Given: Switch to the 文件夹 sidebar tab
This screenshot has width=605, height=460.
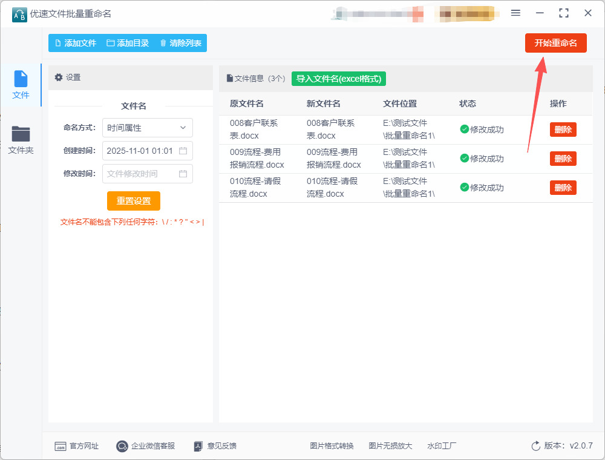Looking at the screenshot, I should pyautogui.click(x=21, y=140).
